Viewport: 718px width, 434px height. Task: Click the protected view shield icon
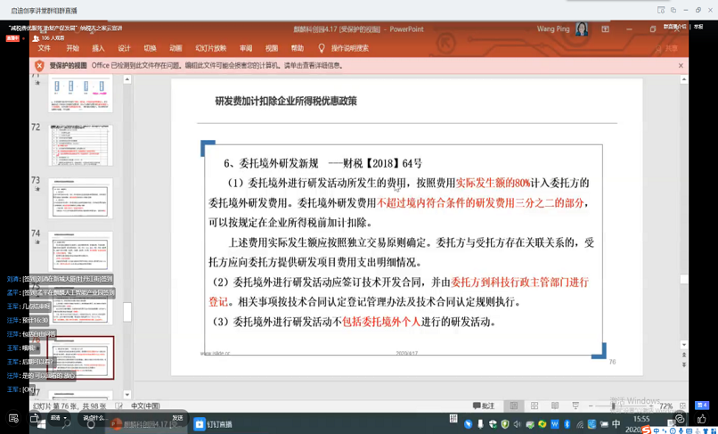click(x=39, y=66)
